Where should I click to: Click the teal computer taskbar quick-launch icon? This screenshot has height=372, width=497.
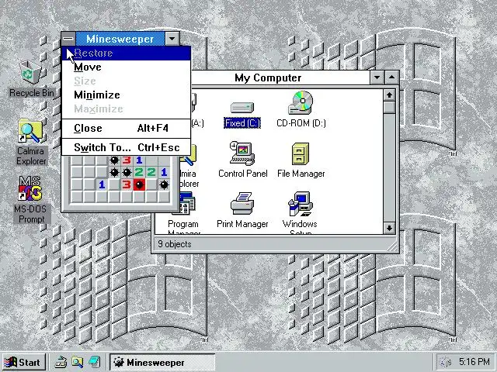click(94, 362)
